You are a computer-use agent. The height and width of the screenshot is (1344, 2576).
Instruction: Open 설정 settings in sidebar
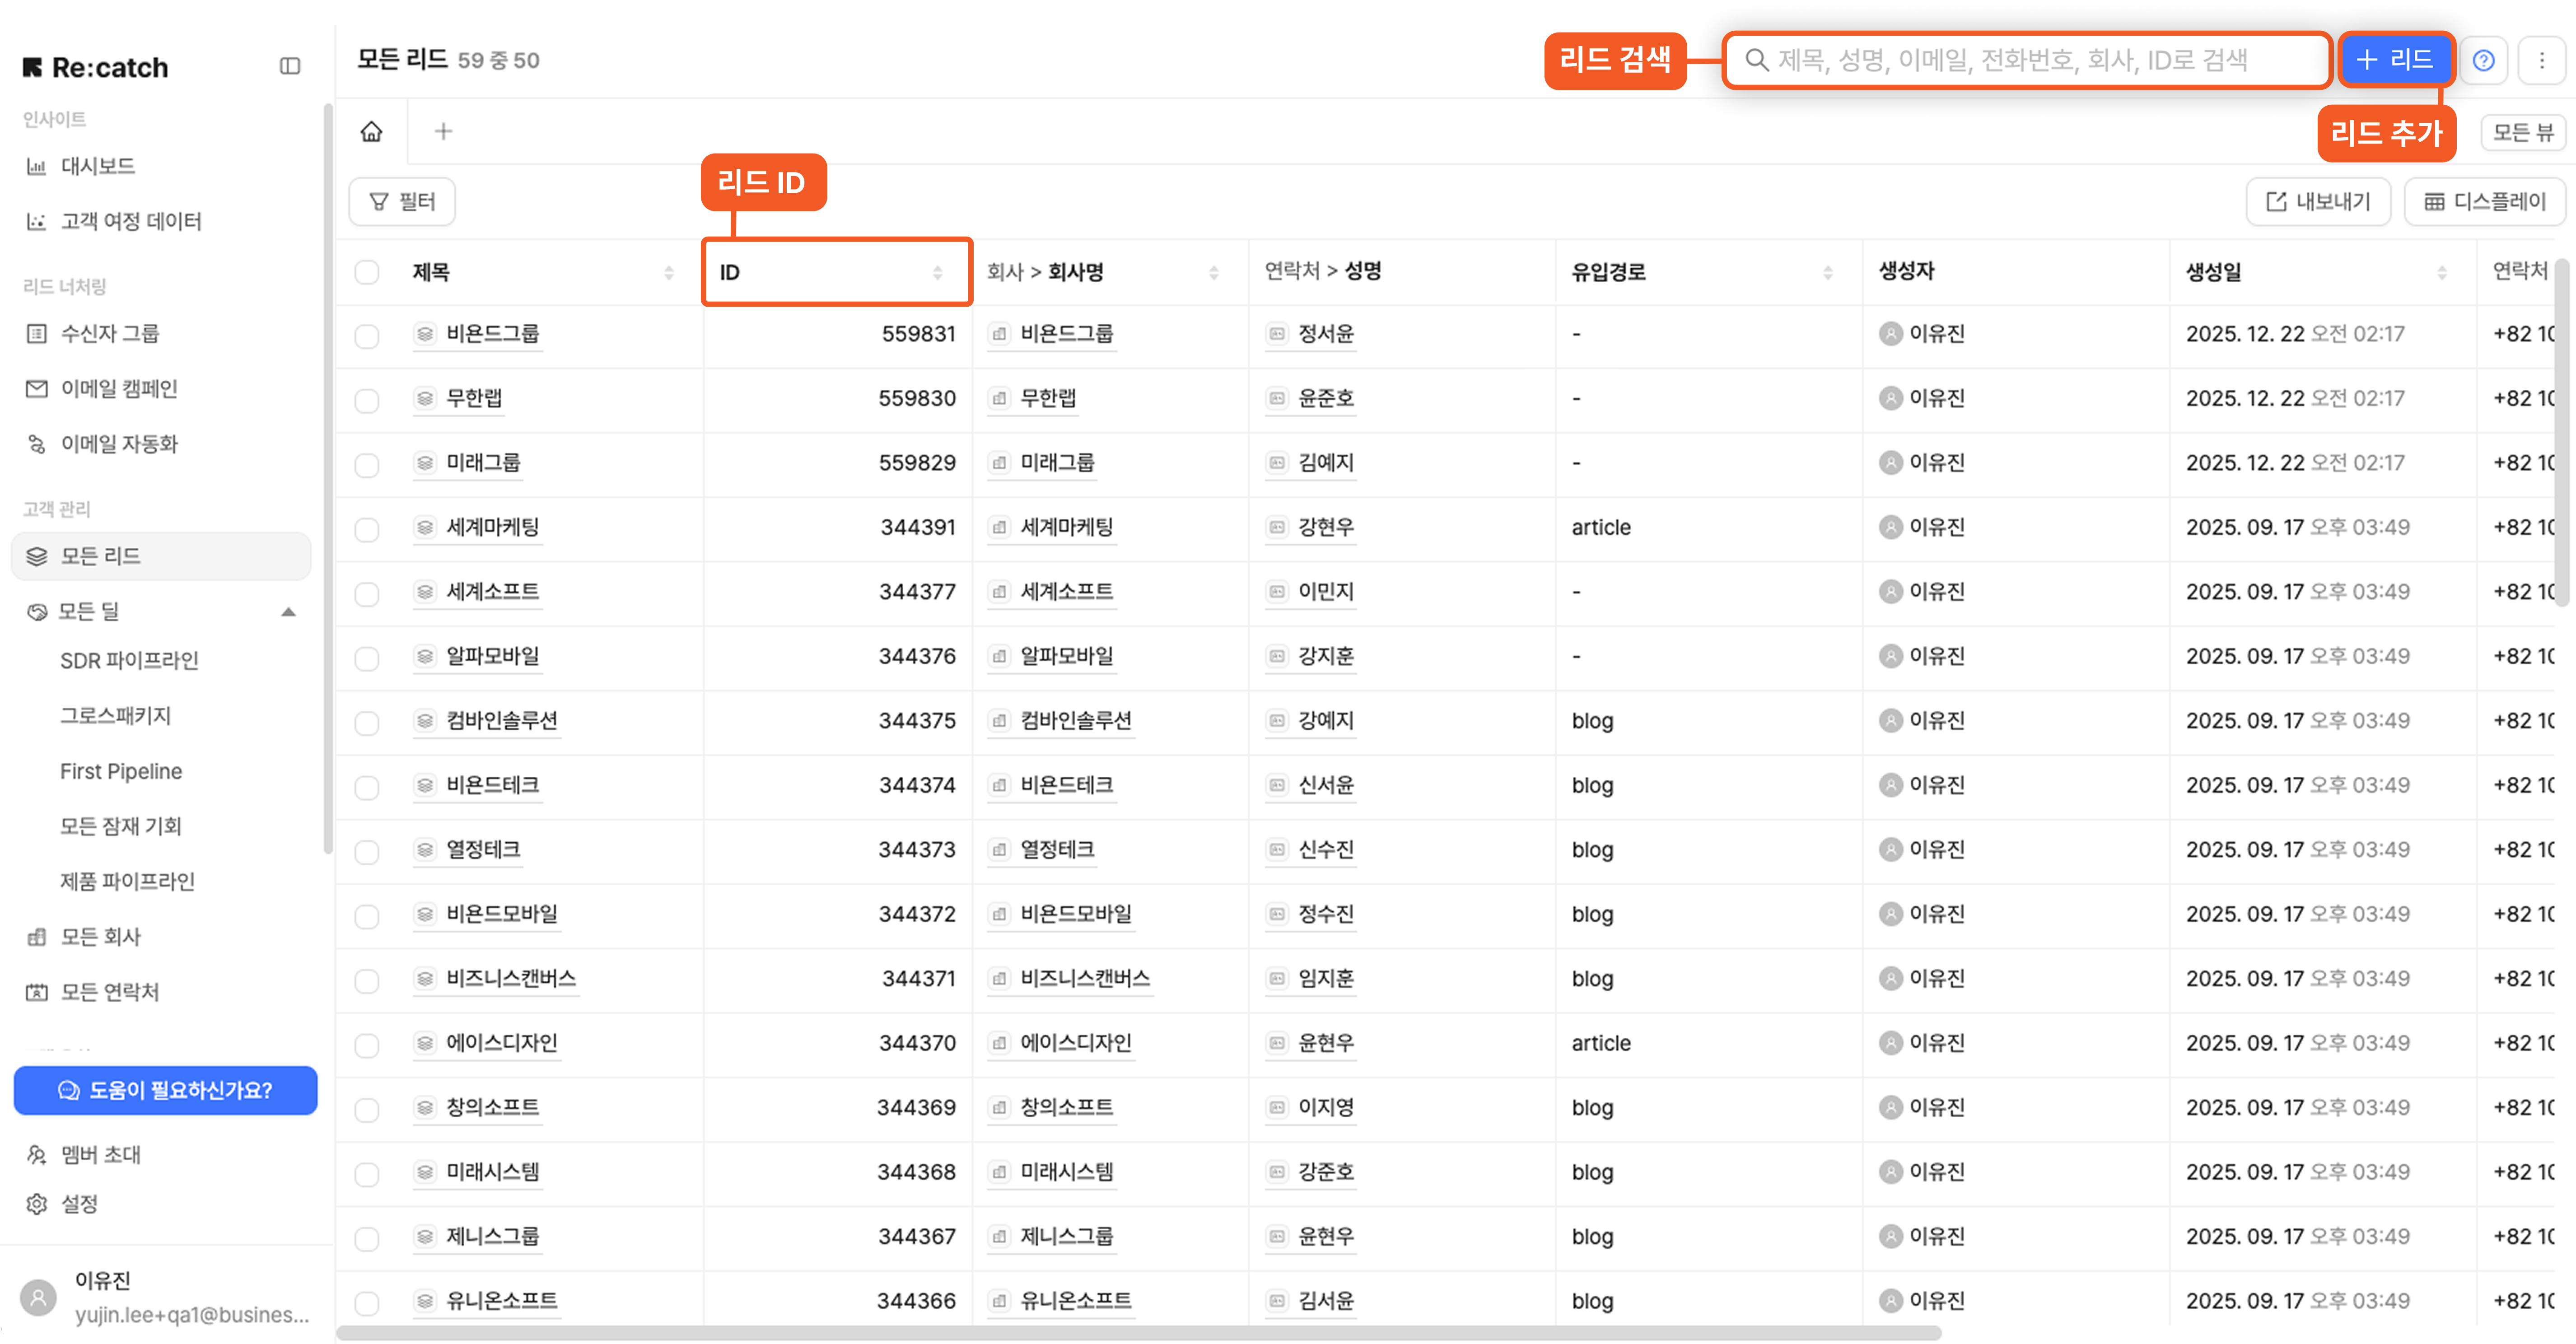click(x=79, y=1204)
